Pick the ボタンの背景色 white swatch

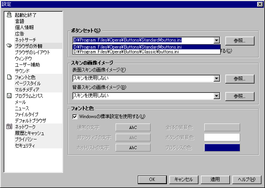222,138
